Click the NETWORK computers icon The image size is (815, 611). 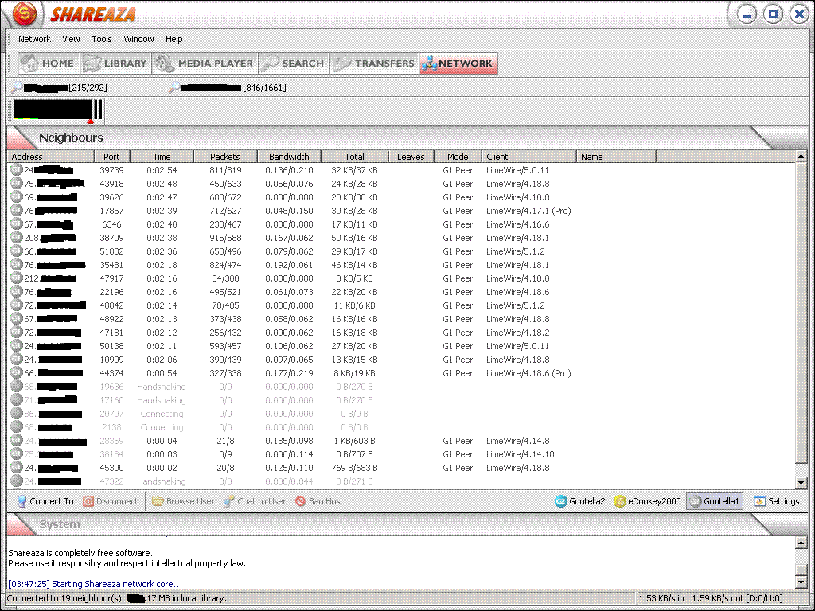tap(429, 64)
